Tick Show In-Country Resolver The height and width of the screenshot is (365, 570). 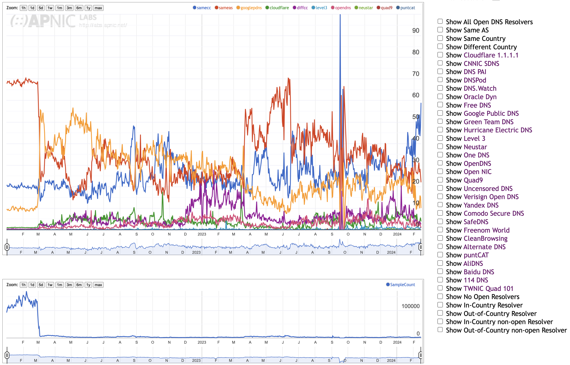[440, 305]
